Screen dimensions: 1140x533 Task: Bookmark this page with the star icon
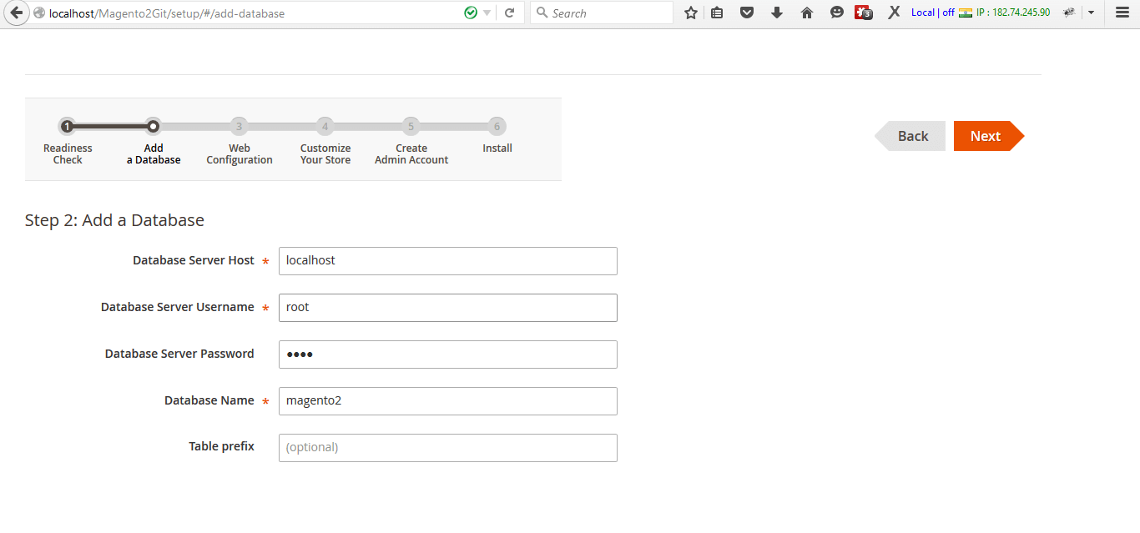click(x=691, y=13)
